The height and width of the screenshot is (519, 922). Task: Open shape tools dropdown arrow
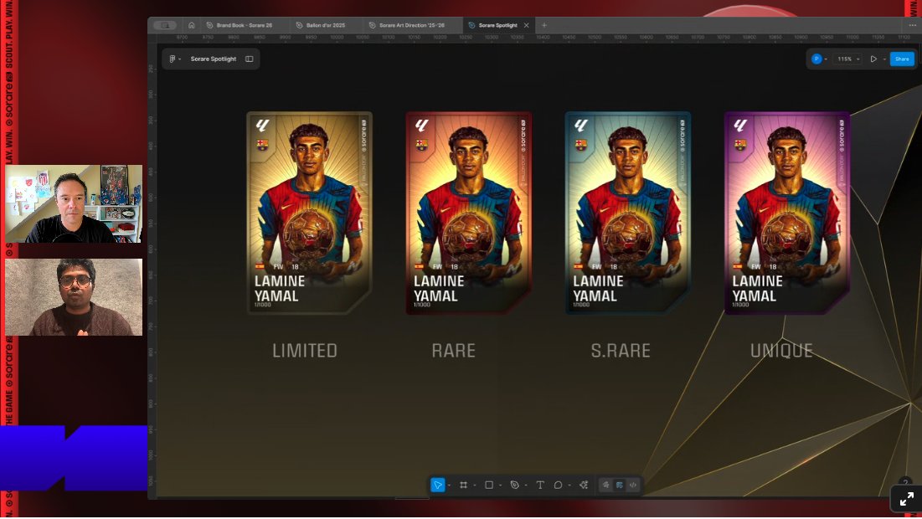click(500, 486)
